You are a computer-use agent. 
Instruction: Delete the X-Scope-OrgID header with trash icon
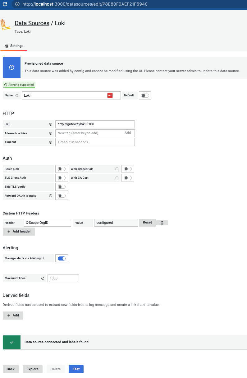click(162, 223)
